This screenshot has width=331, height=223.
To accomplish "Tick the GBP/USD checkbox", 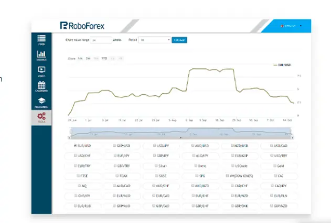I will (x=115, y=146).
